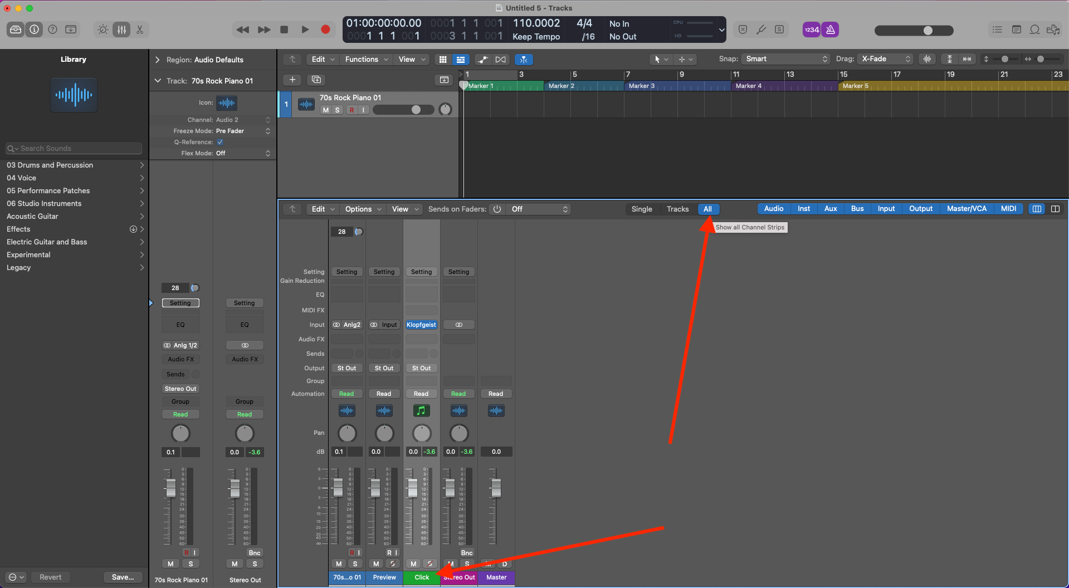Adjust the Pan knob on the Click channel
Viewport: 1069px width, 588px height.
click(422, 433)
